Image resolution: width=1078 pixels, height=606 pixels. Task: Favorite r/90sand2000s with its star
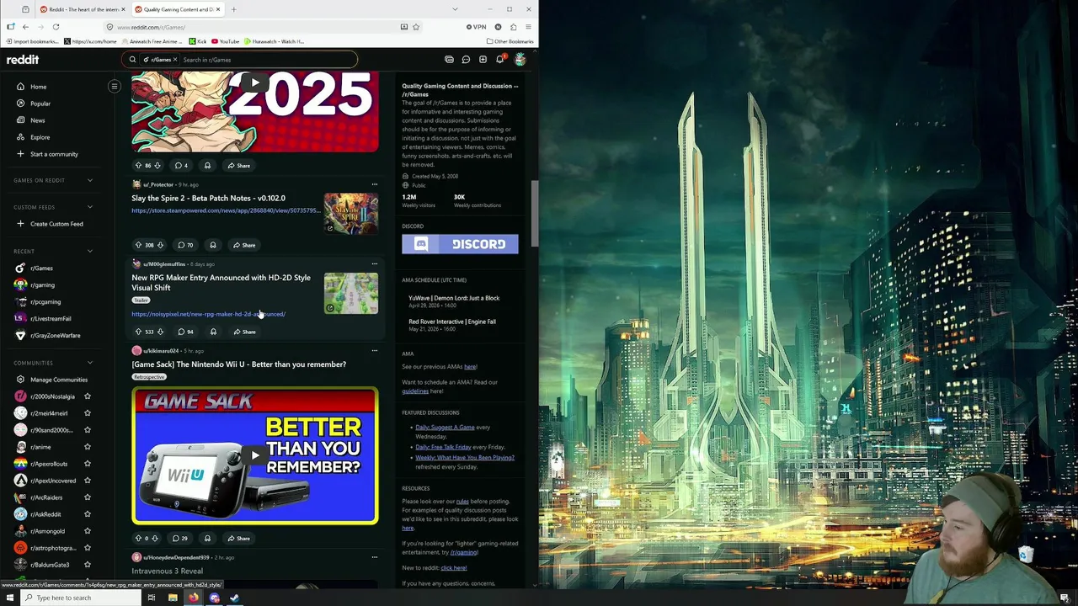click(87, 430)
